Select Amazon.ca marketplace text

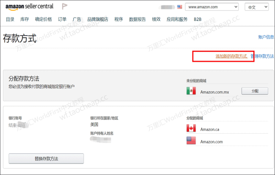[x=210, y=129]
